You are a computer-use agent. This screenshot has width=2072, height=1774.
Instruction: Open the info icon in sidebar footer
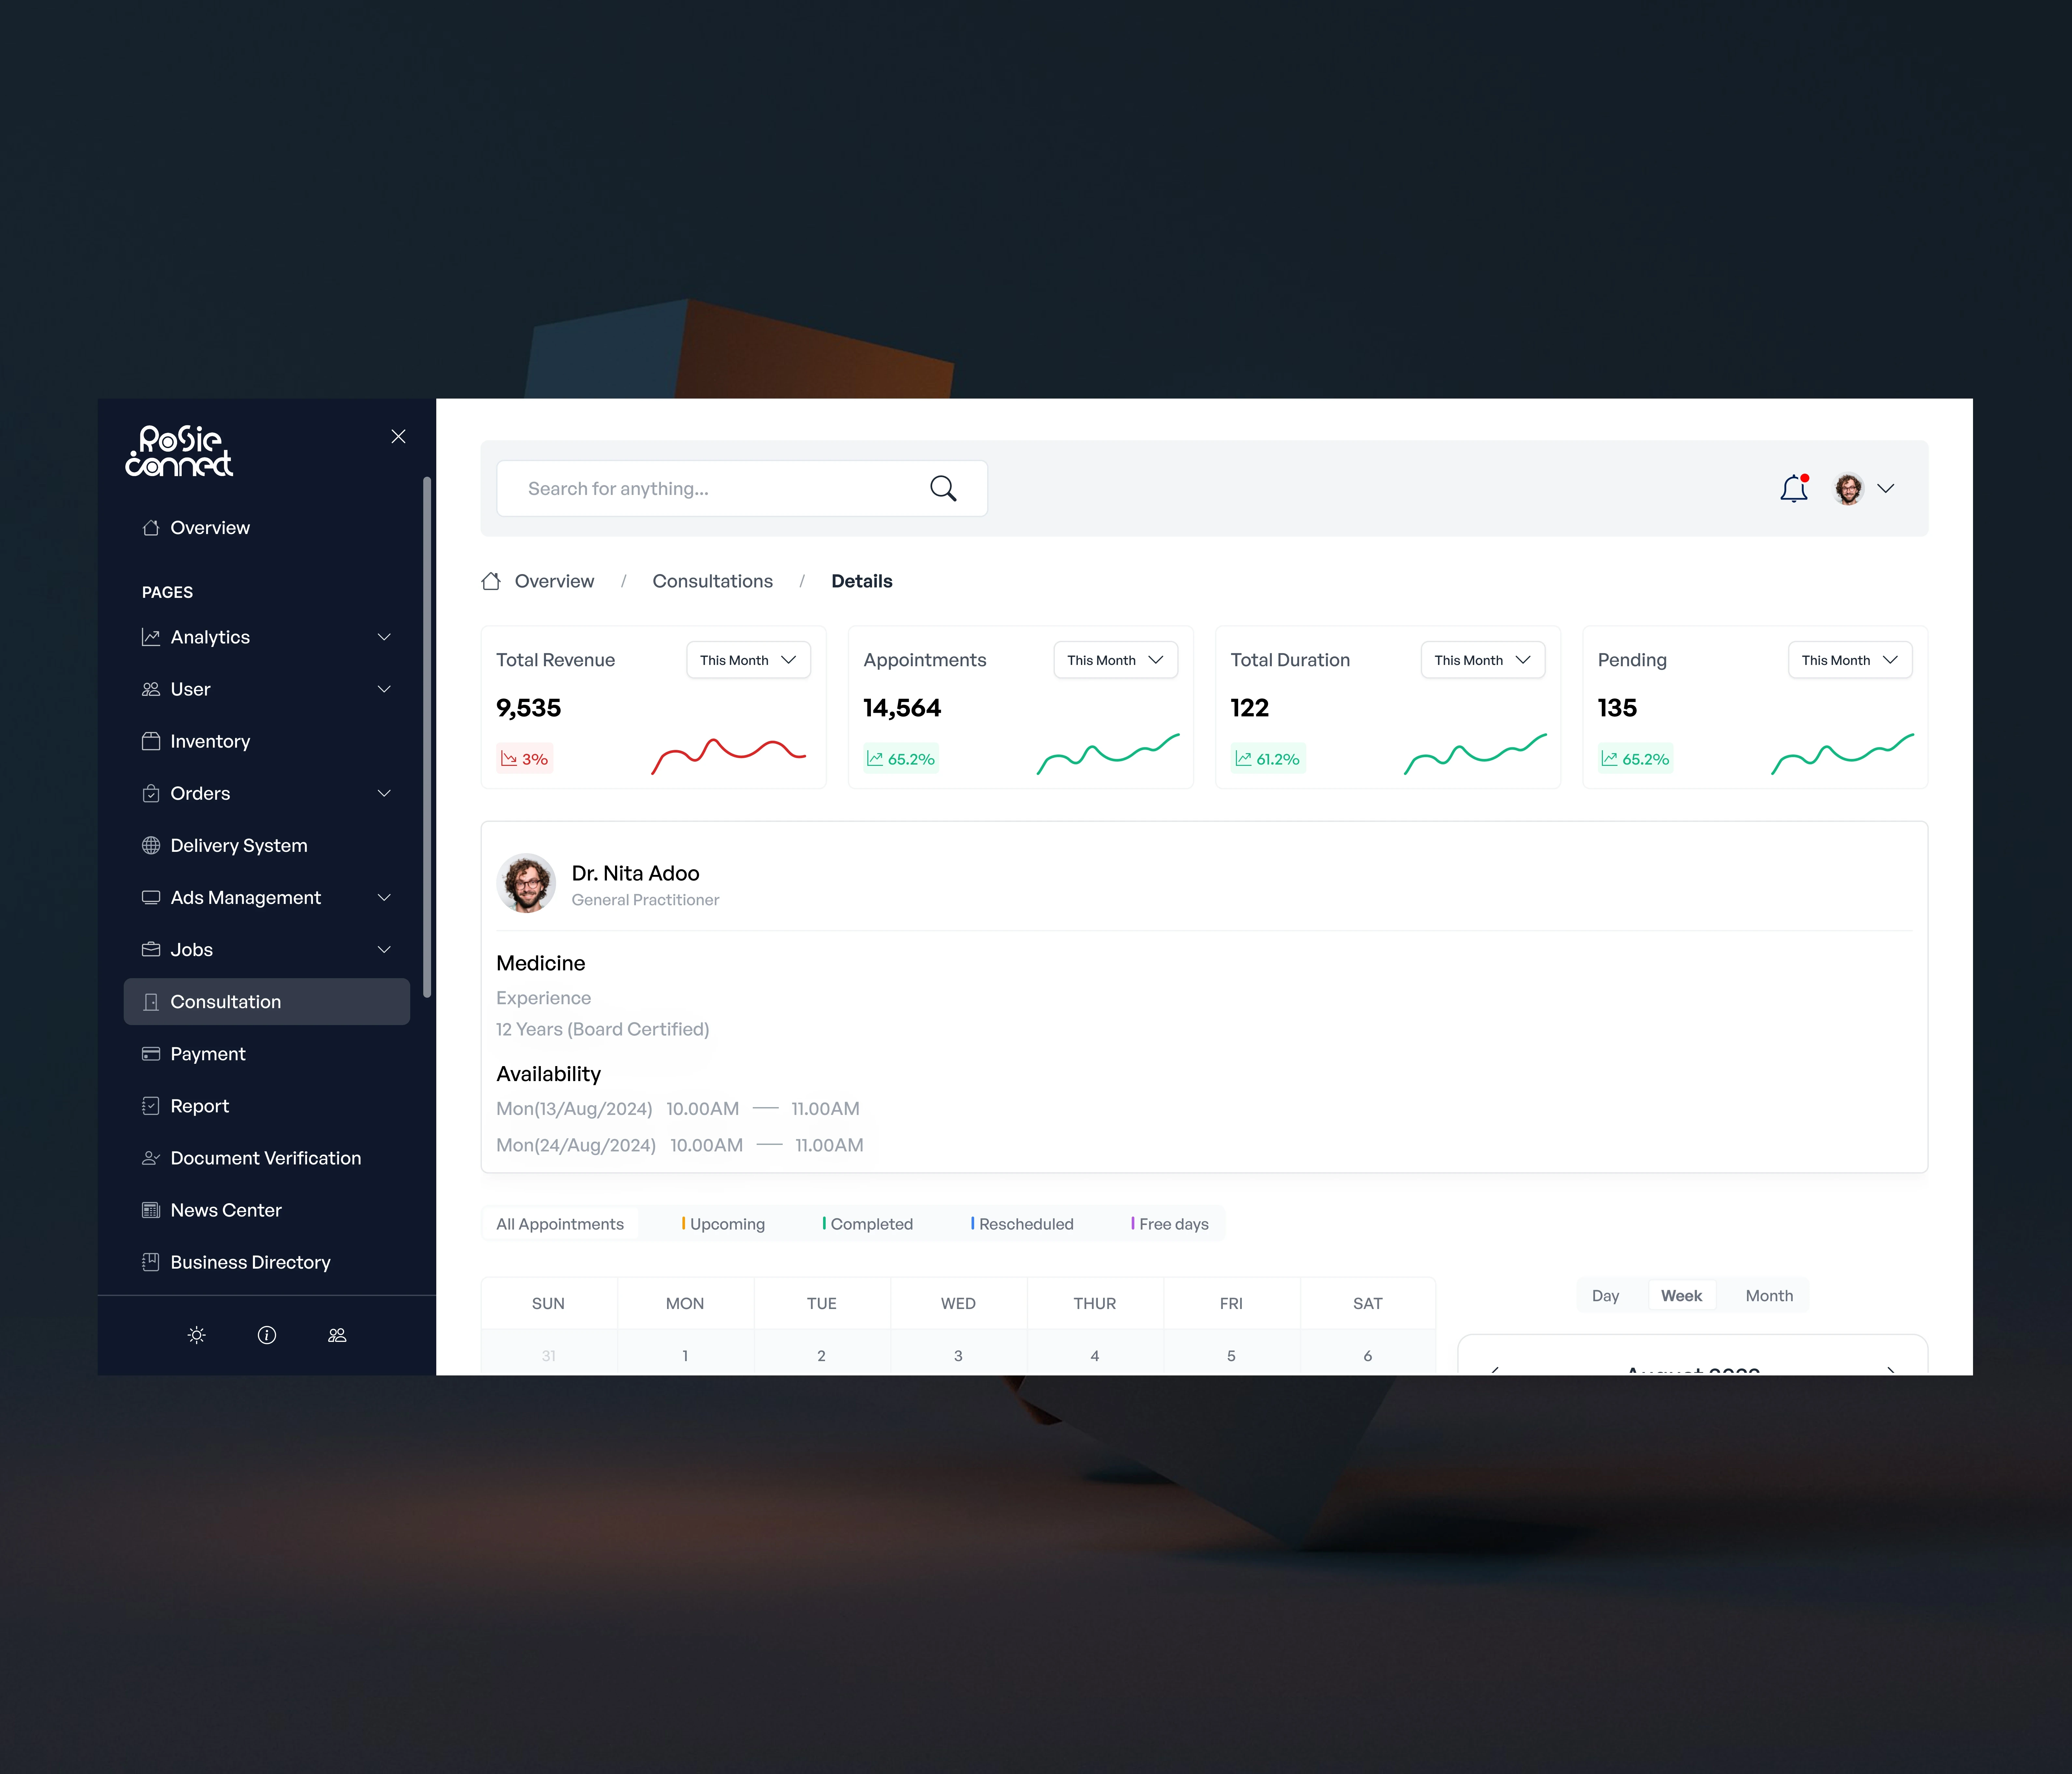[267, 1335]
